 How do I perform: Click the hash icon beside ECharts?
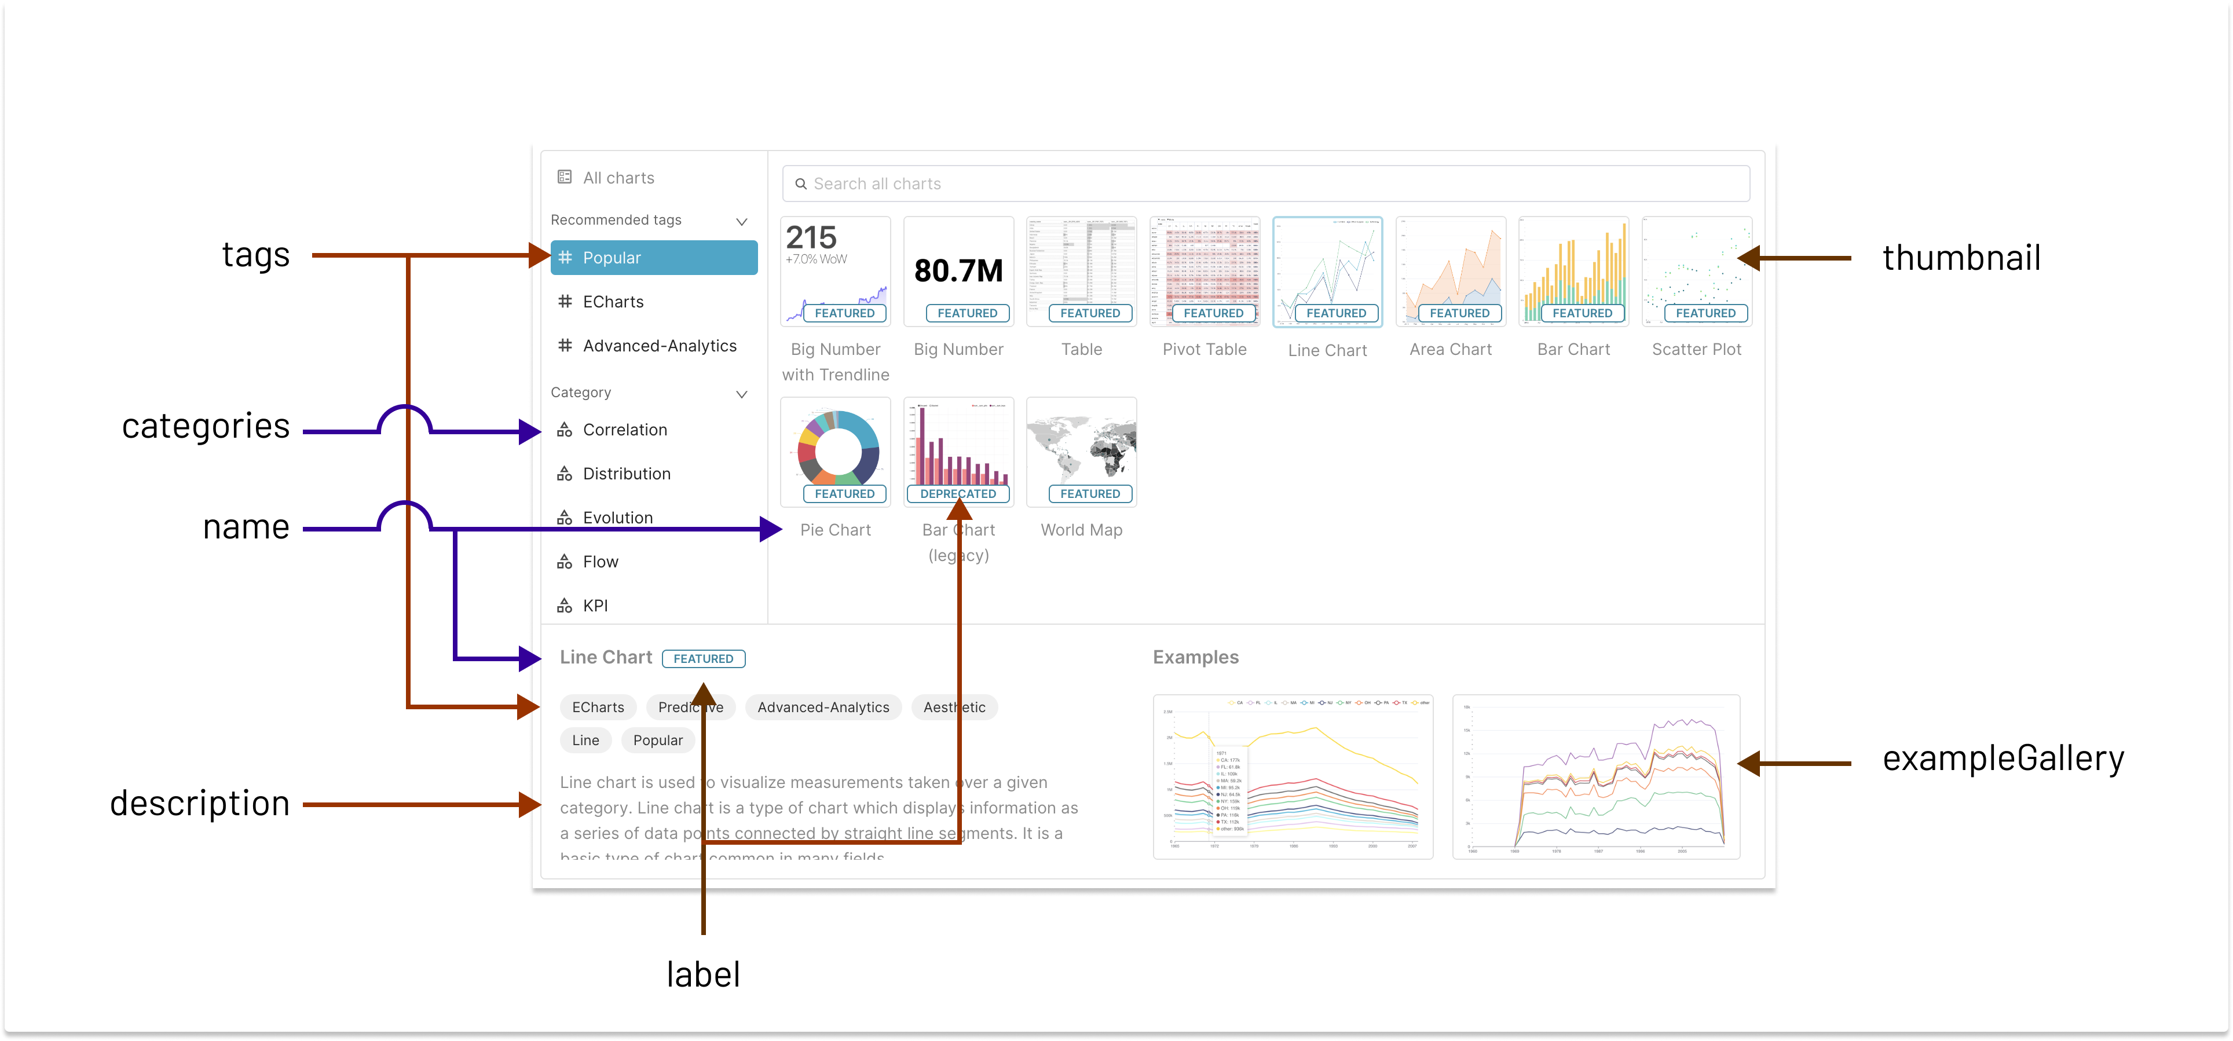pos(565,300)
